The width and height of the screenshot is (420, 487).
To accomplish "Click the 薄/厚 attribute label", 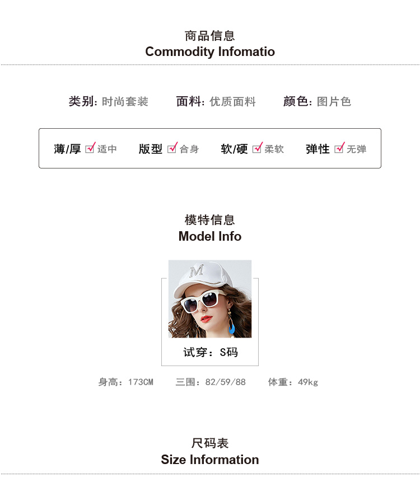I will 67,149.
